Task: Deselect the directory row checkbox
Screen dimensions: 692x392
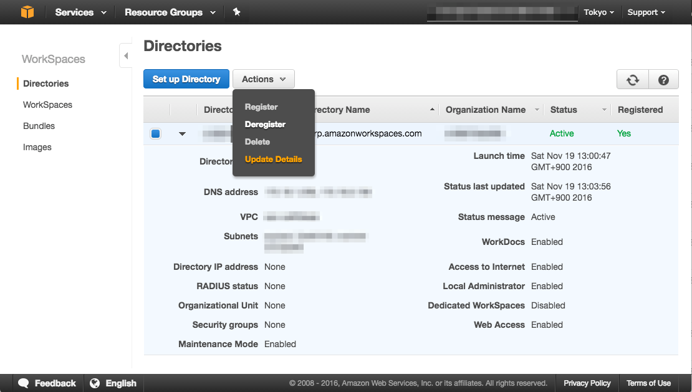Action: (155, 133)
